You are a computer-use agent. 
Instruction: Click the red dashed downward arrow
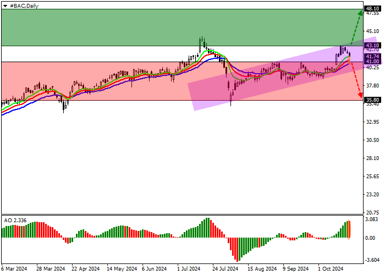[355, 79]
